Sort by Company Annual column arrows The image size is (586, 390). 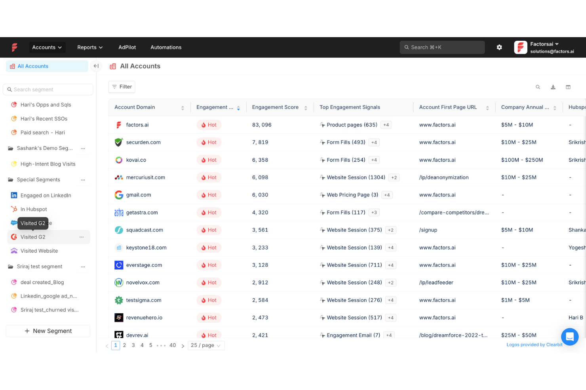555,108
